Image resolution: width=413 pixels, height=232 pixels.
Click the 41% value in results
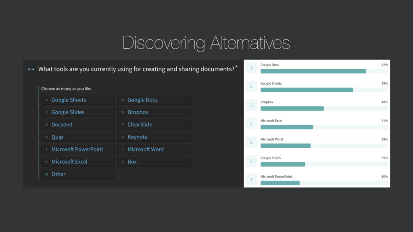384,121
